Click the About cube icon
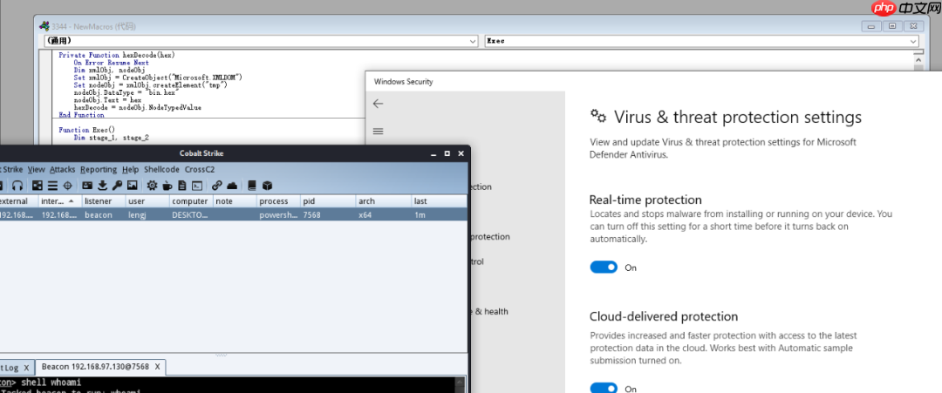This screenshot has width=942, height=393. (268, 186)
